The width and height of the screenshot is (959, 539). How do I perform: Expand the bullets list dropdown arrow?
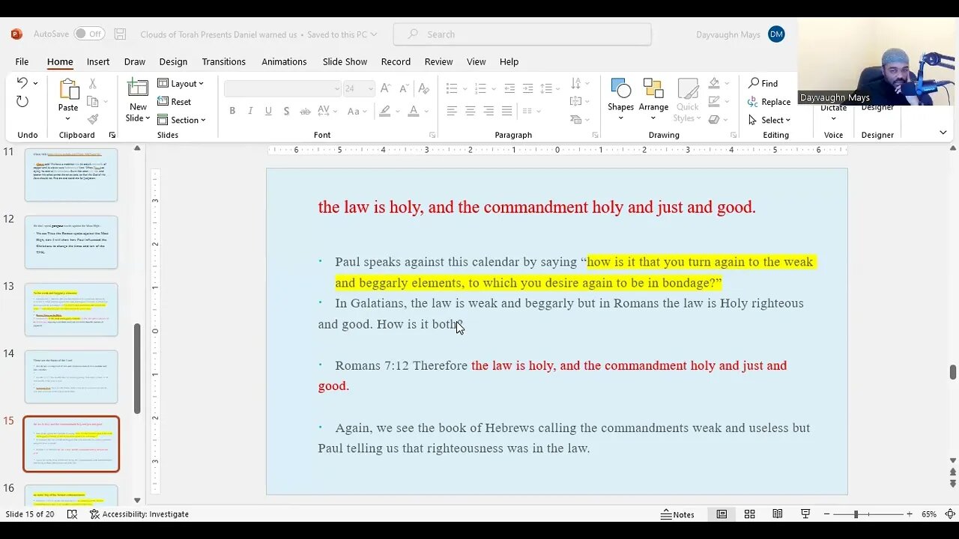click(x=464, y=88)
